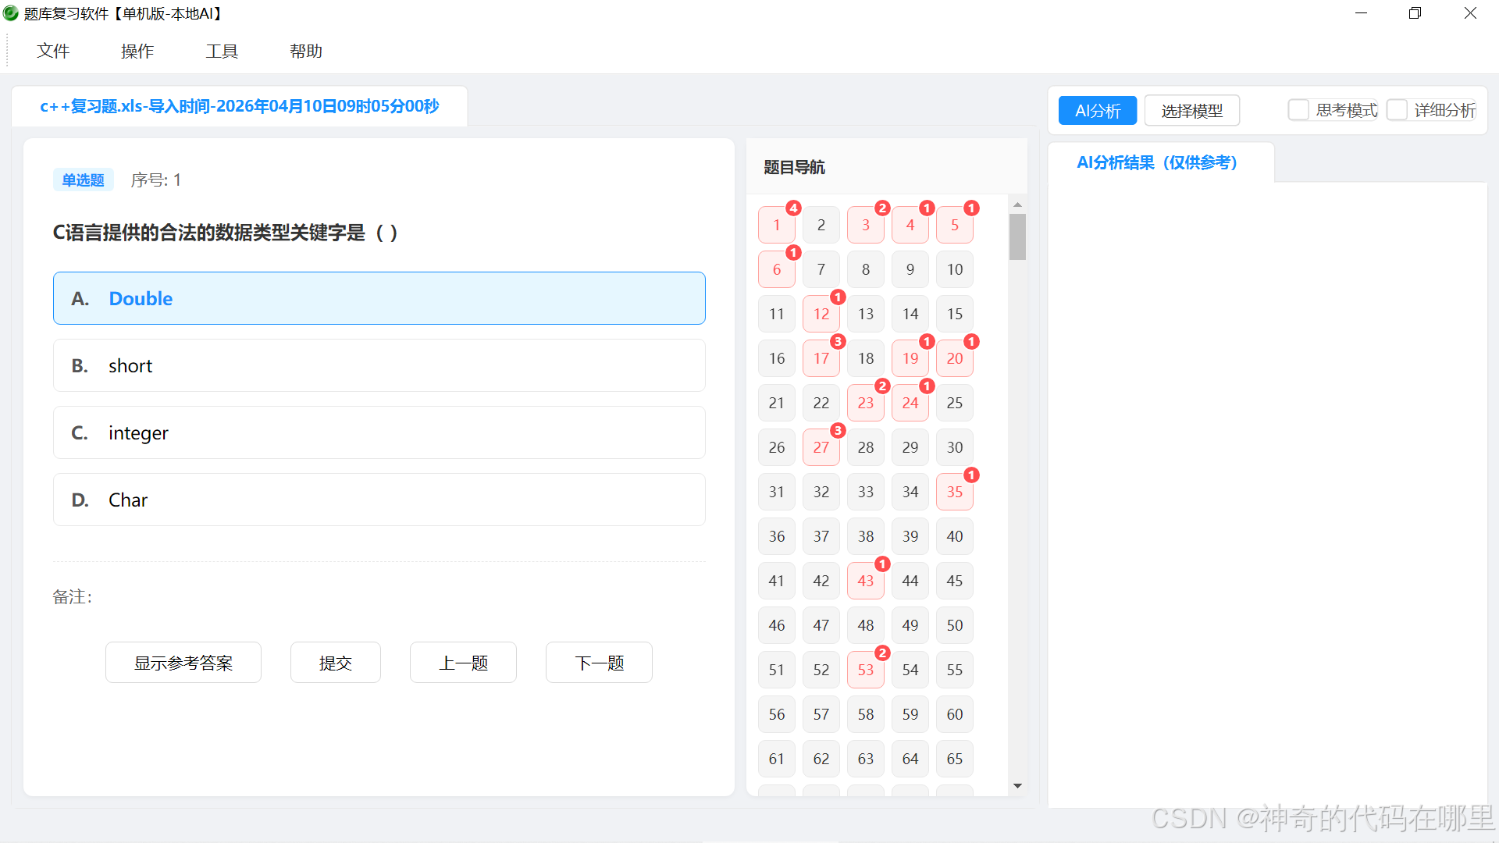Submit answer with 提交 button
The width and height of the screenshot is (1499, 843).
pos(336,663)
